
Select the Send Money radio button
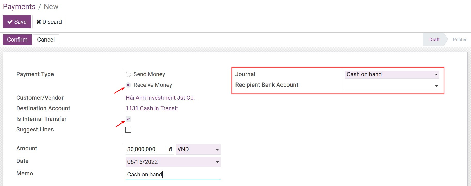(x=128, y=74)
